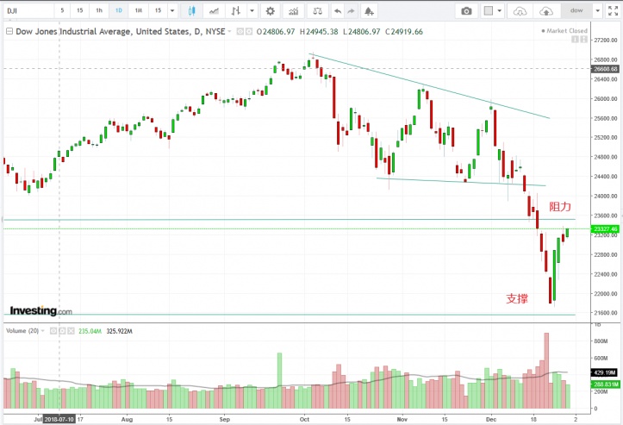
Task: Take a chart snapshot with camera icon
Action: pyautogui.click(x=466, y=10)
